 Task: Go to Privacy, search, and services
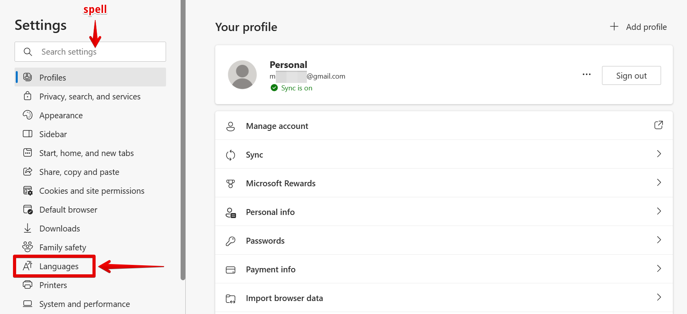(90, 97)
